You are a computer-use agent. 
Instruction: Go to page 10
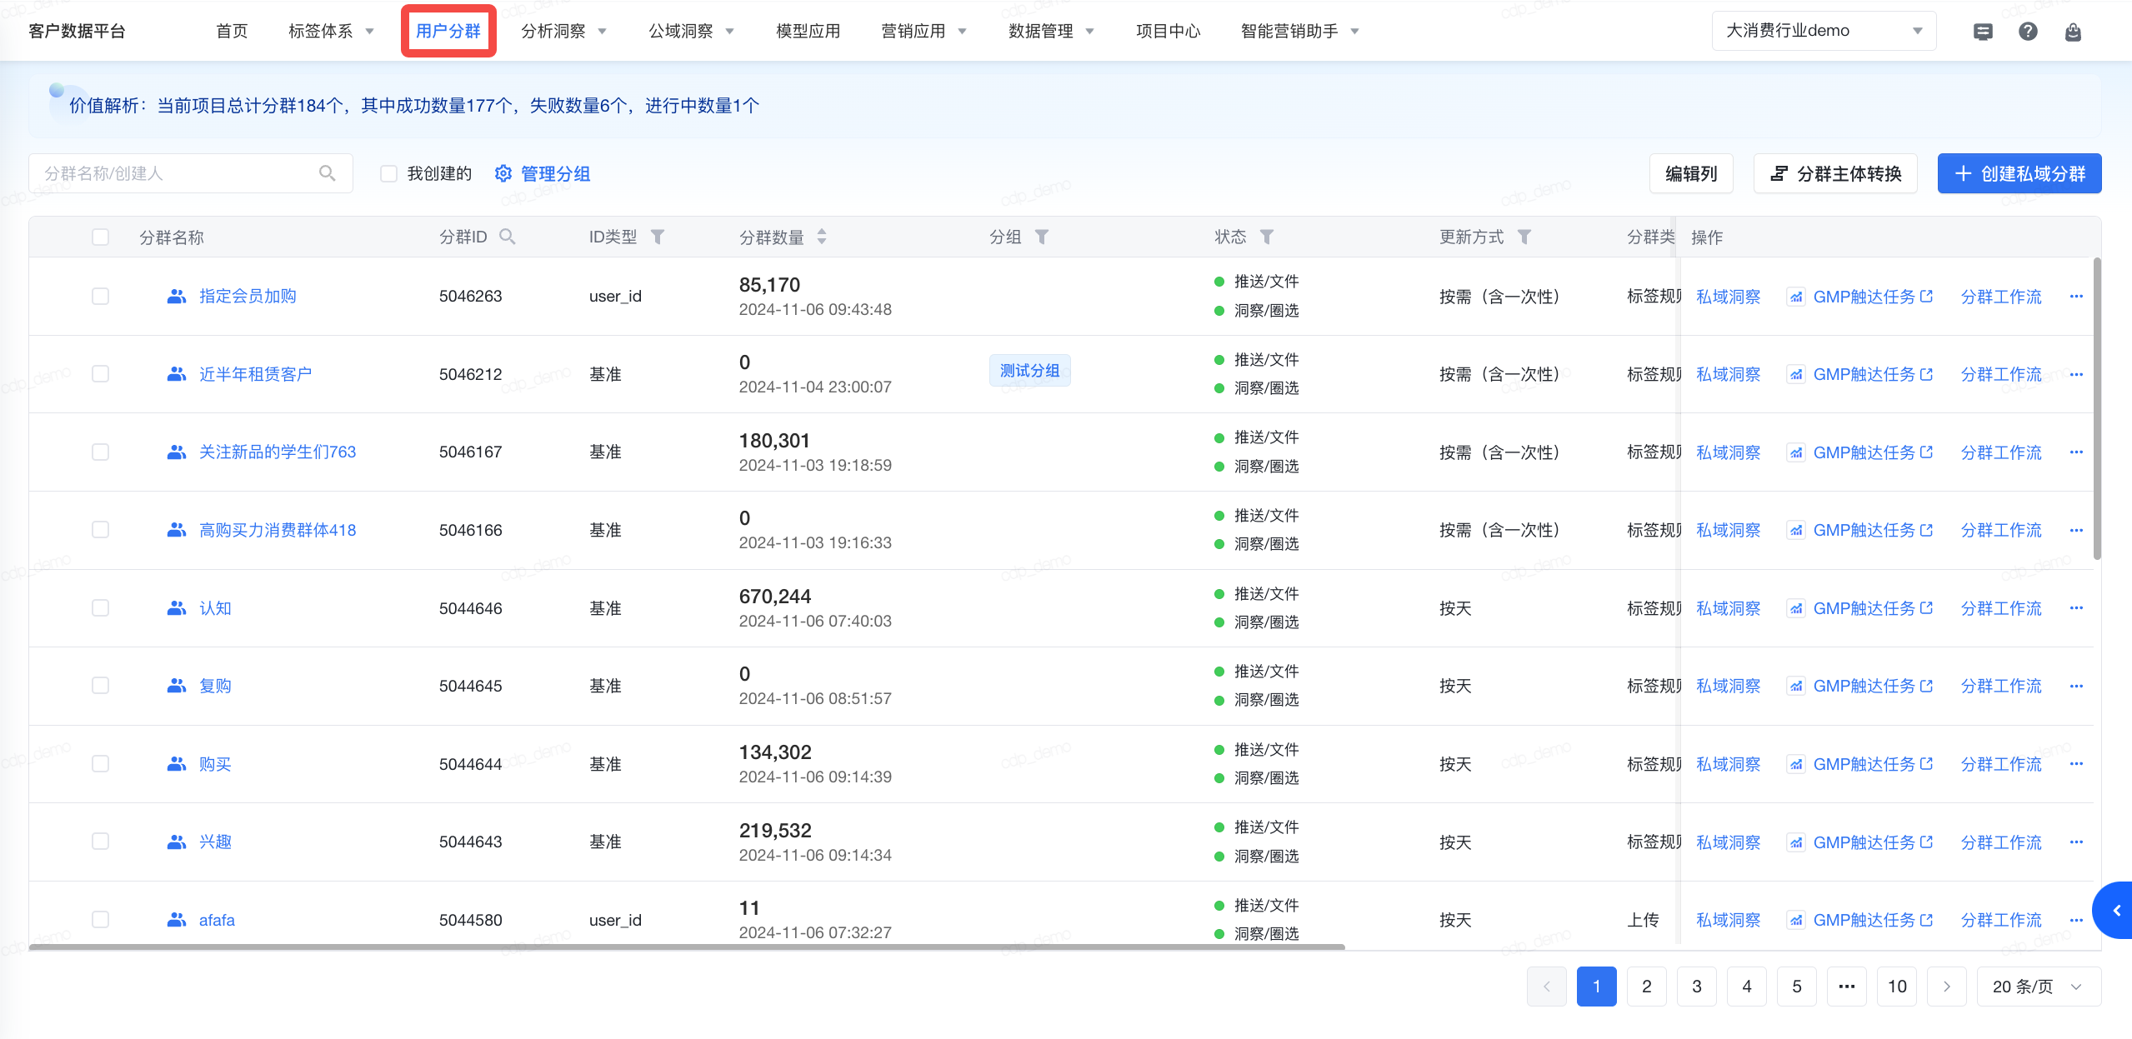click(x=1897, y=987)
